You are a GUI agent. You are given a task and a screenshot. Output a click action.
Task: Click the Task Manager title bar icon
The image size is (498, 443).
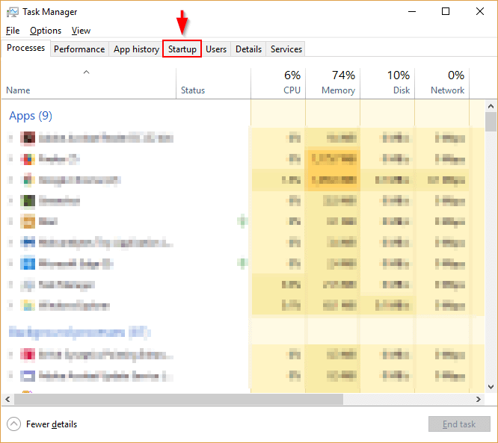pos(13,12)
